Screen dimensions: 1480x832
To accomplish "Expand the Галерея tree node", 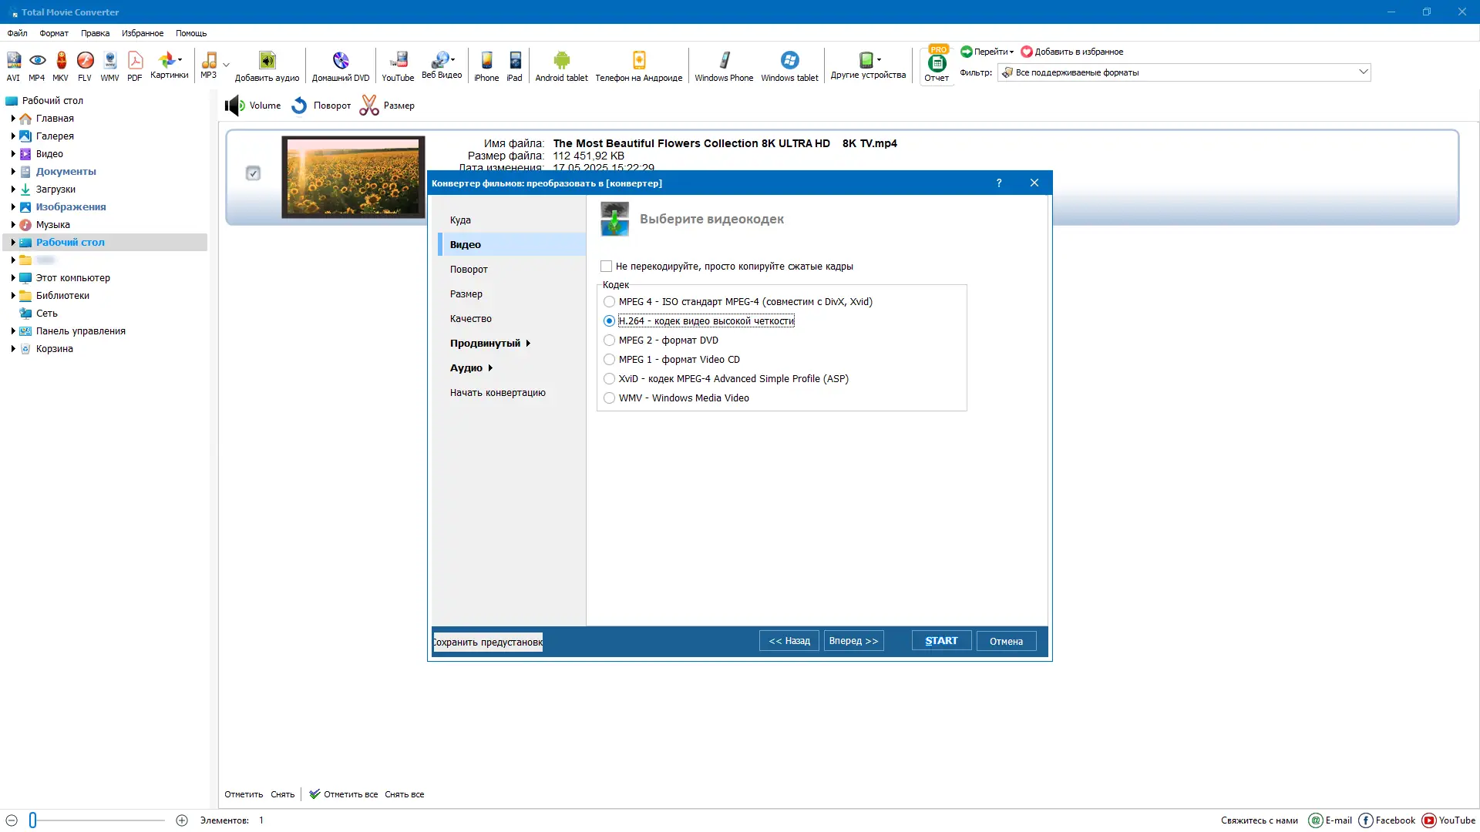I will 13,136.
